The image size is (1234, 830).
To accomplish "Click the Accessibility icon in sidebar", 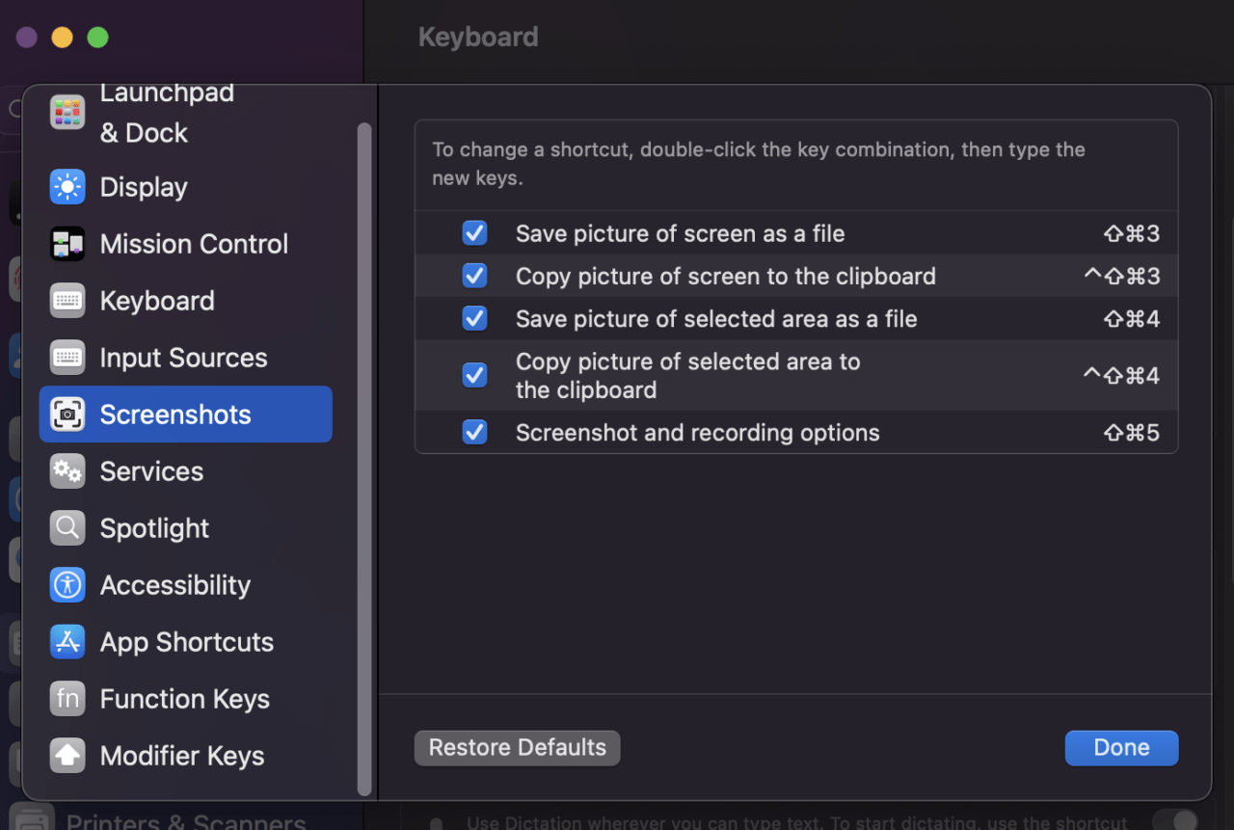I will (67, 585).
